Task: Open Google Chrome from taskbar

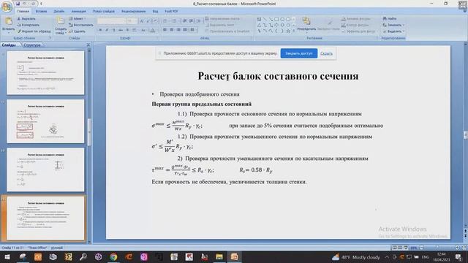Action: 113,256
